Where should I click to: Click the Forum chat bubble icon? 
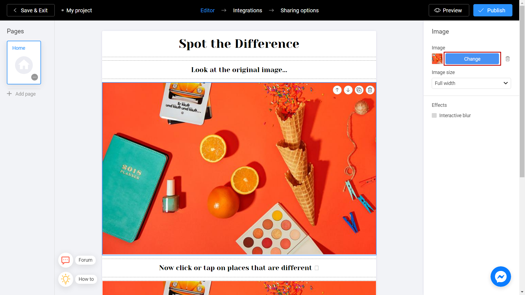(65, 260)
